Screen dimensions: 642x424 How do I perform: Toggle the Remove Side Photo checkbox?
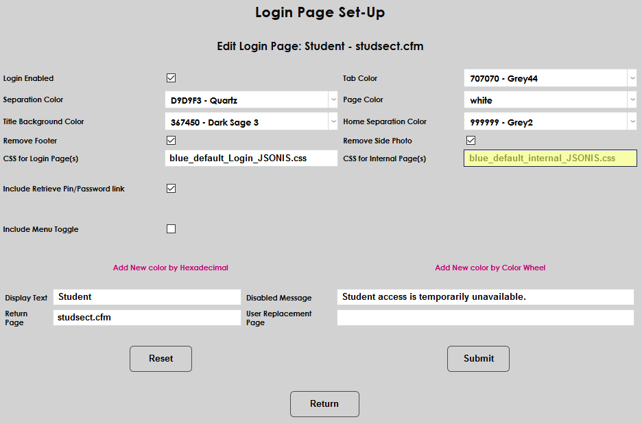pyautogui.click(x=471, y=141)
